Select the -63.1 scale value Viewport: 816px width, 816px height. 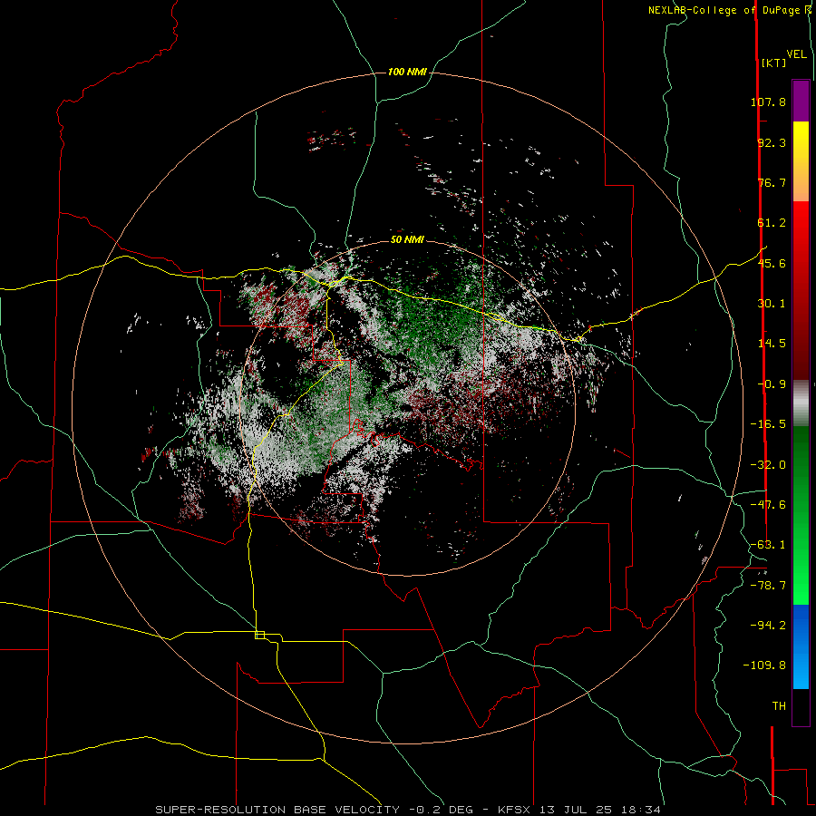tap(768, 545)
